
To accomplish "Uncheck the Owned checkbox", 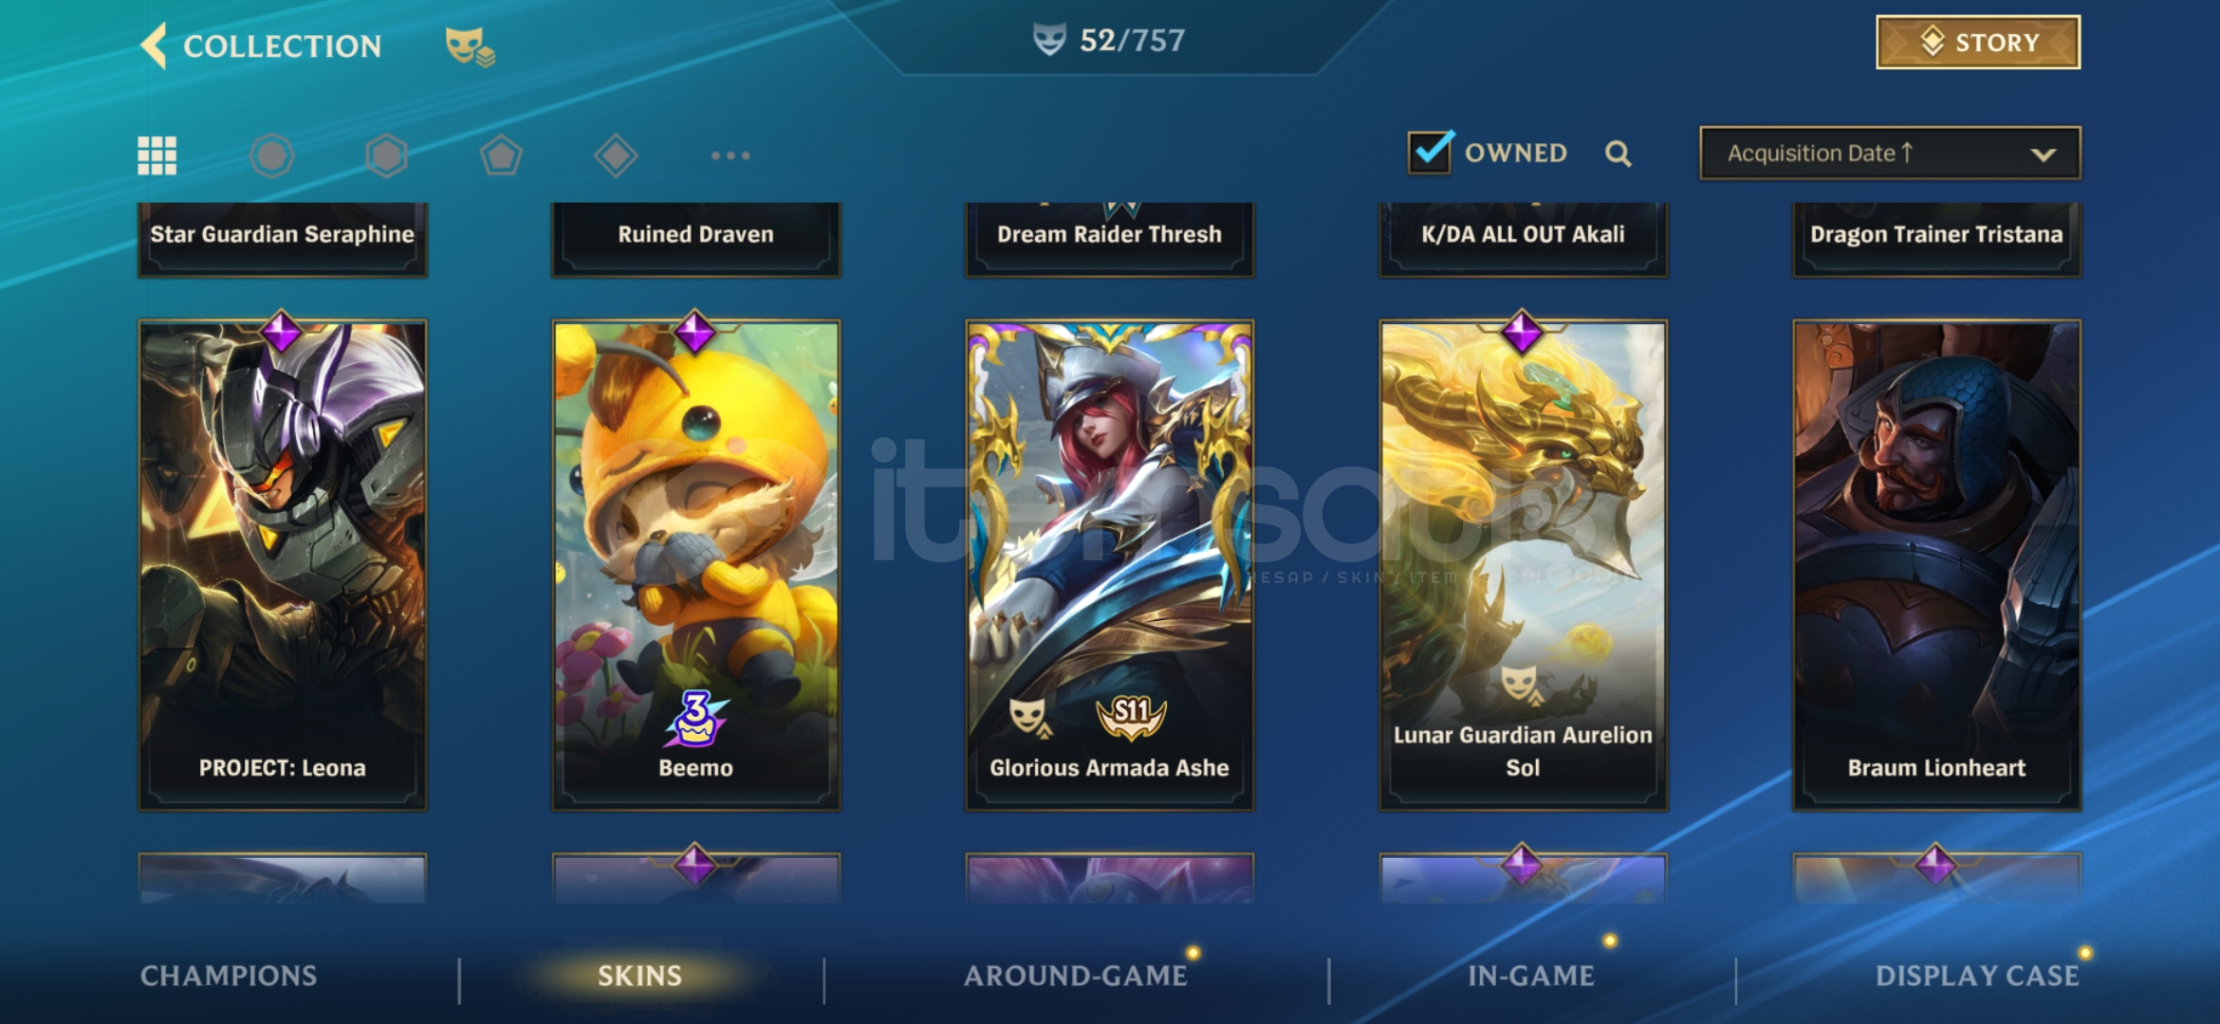I will (1430, 152).
